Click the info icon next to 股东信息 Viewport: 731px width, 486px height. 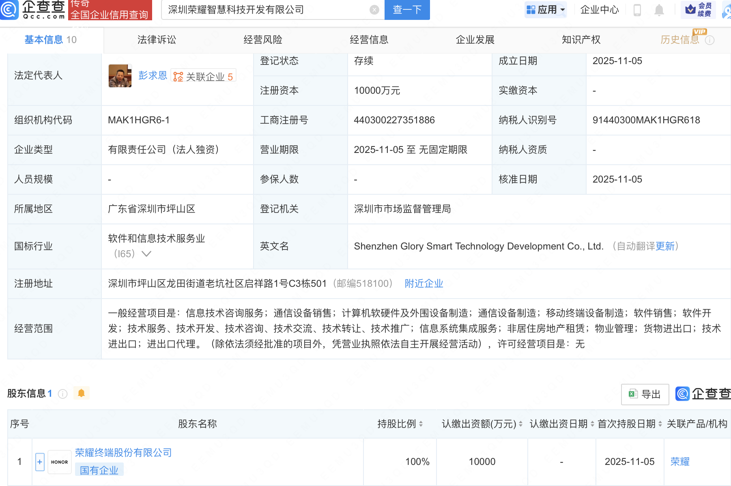point(62,394)
